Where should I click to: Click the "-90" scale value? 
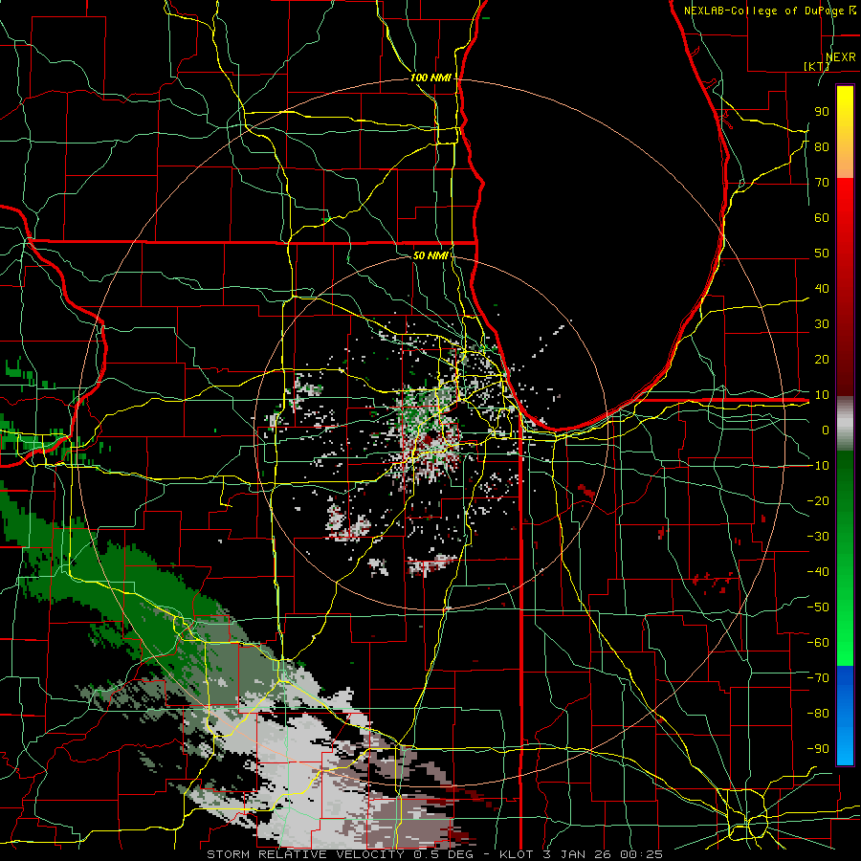pyautogui.click(x=818, y=749)
